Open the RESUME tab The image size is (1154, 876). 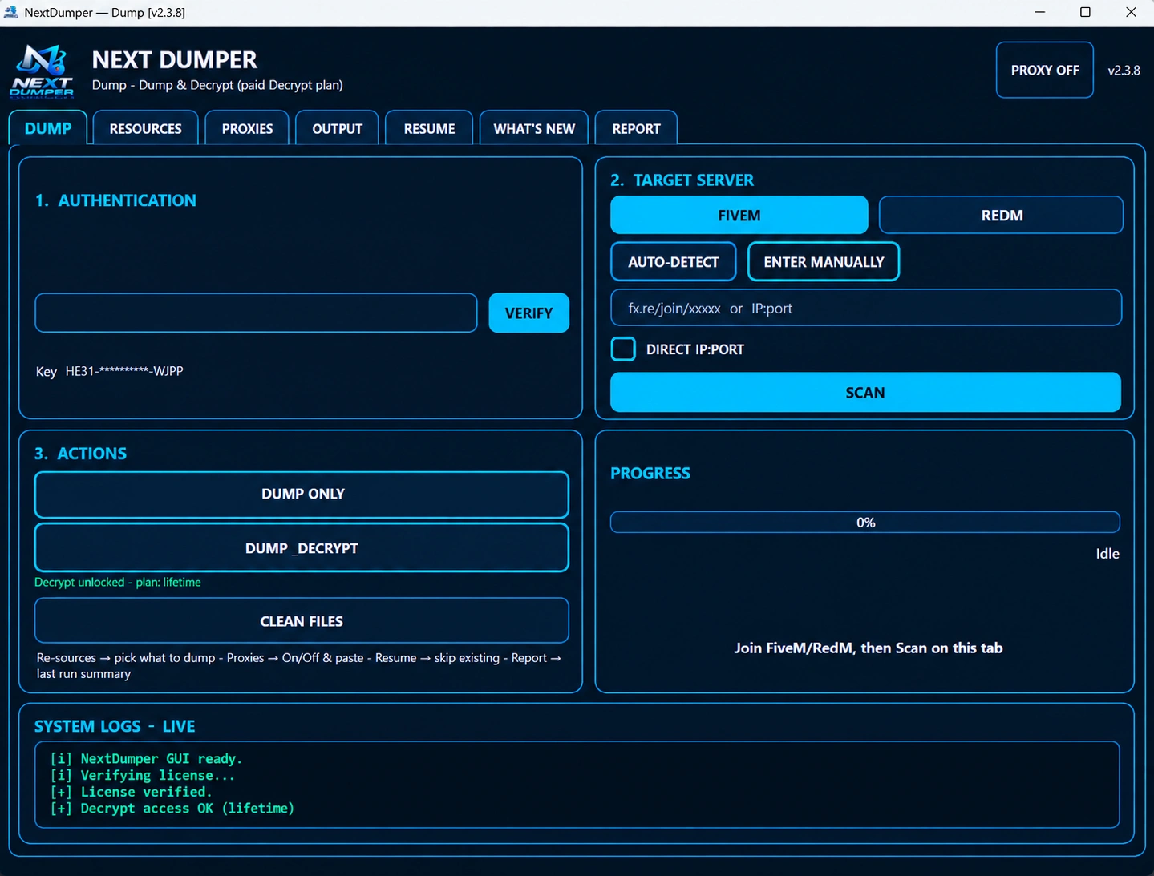429,128
